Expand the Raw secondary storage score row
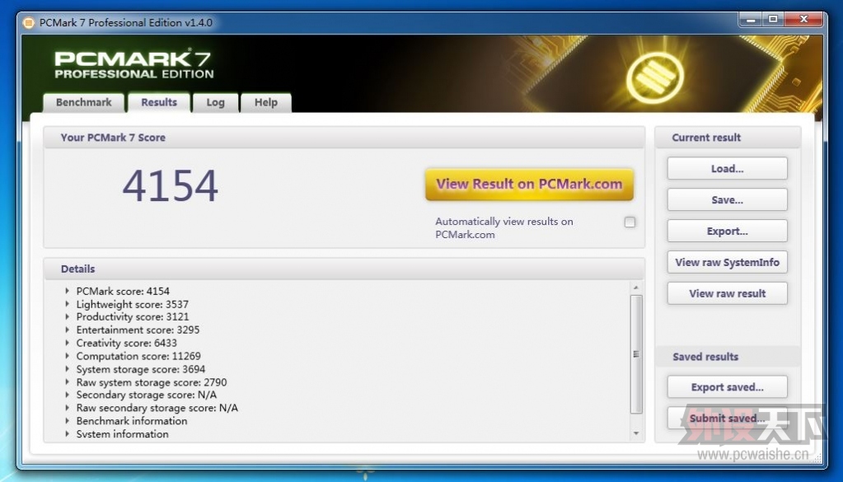Screen dimensions: 843x482 [68, 408]
